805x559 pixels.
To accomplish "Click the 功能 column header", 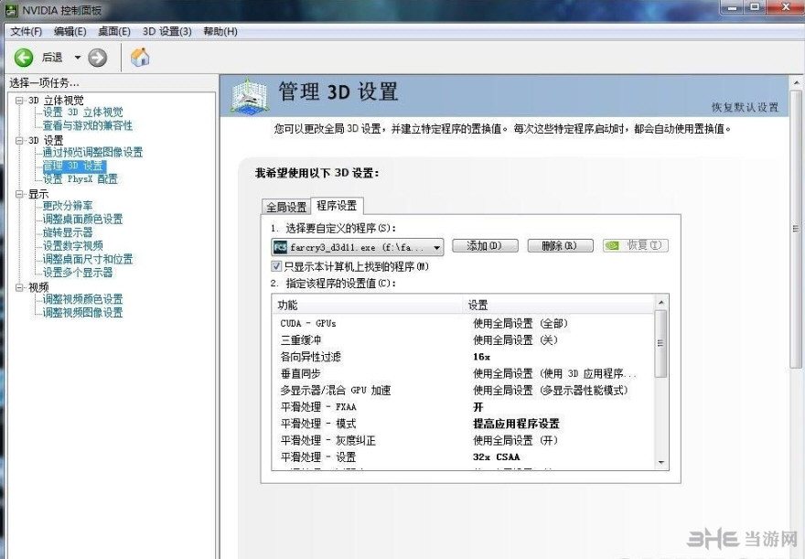I will tap(368, 306).
